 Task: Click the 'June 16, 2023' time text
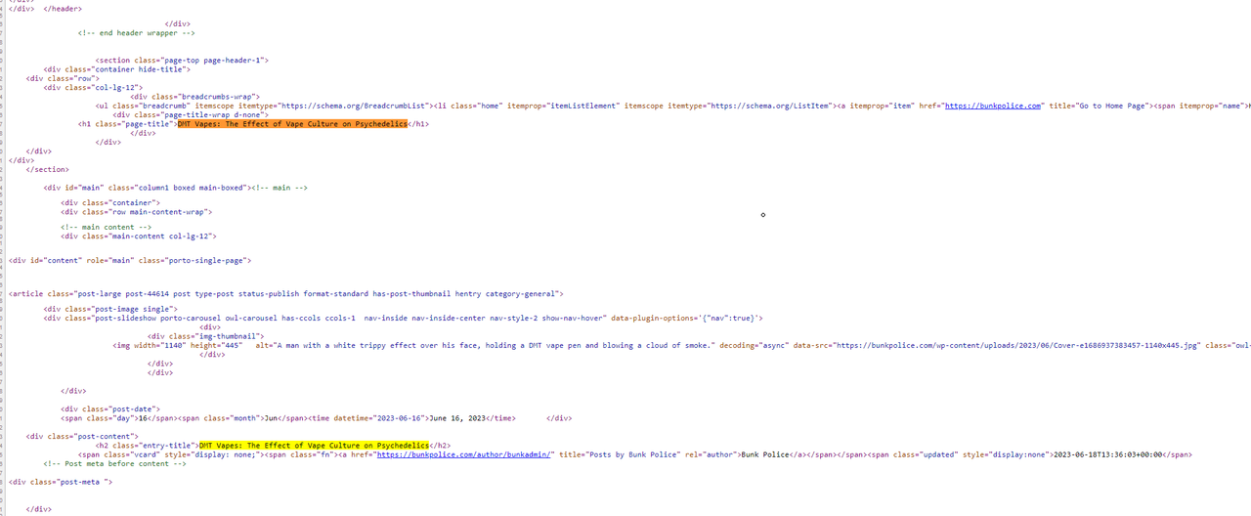tap(459, 418)
